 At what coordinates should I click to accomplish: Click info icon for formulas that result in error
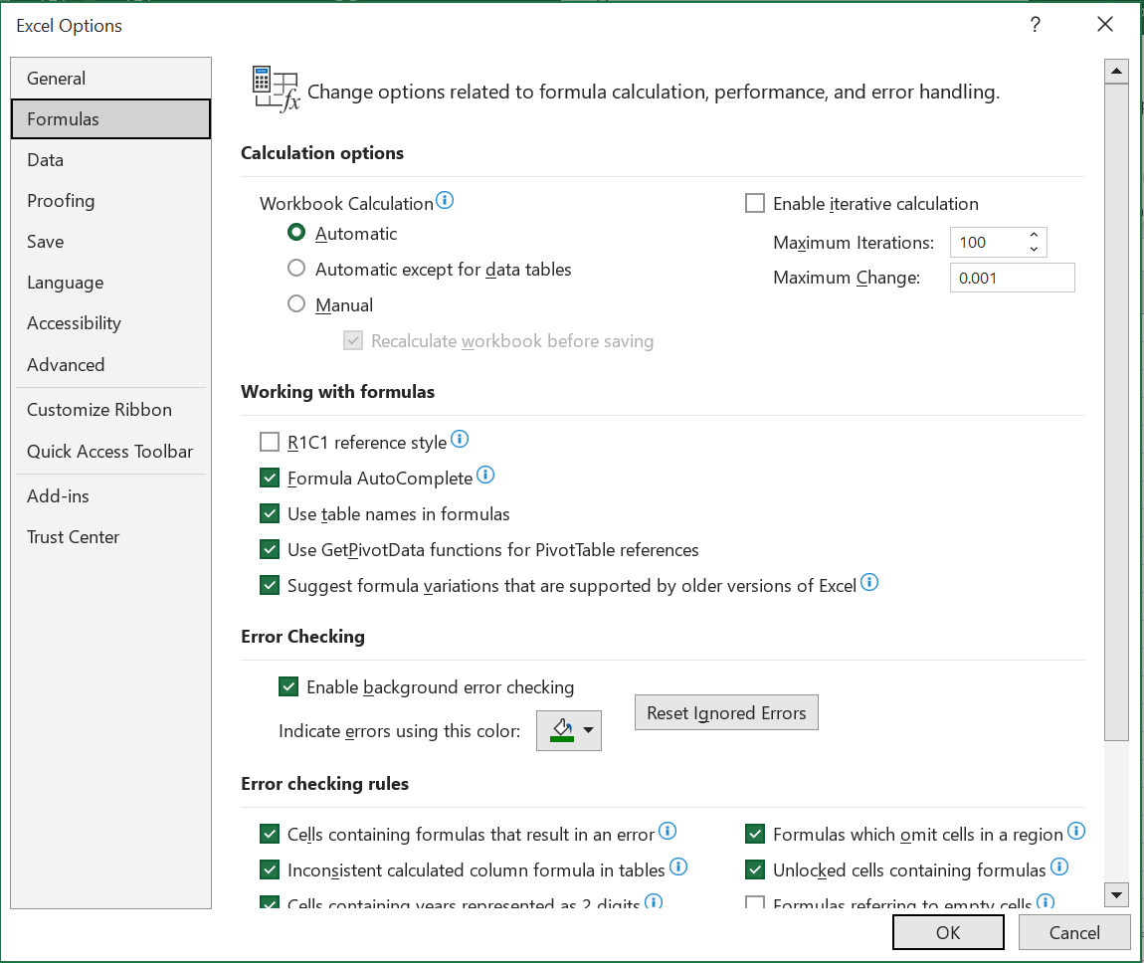pyautogui.click(x=667, y=832)
